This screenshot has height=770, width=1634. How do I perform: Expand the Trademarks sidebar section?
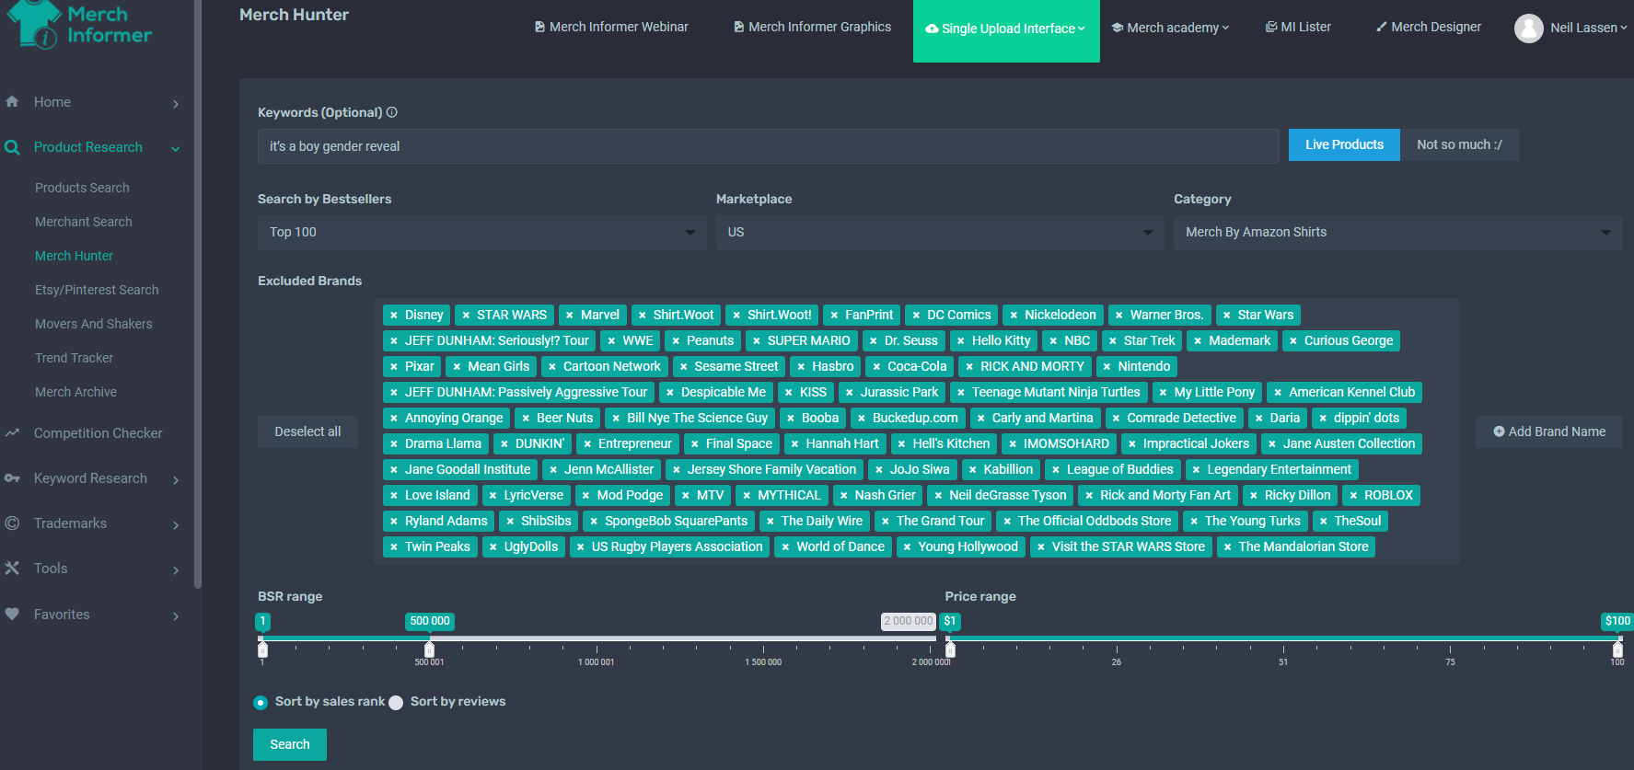pyautogui.click(x=176, y=524)
